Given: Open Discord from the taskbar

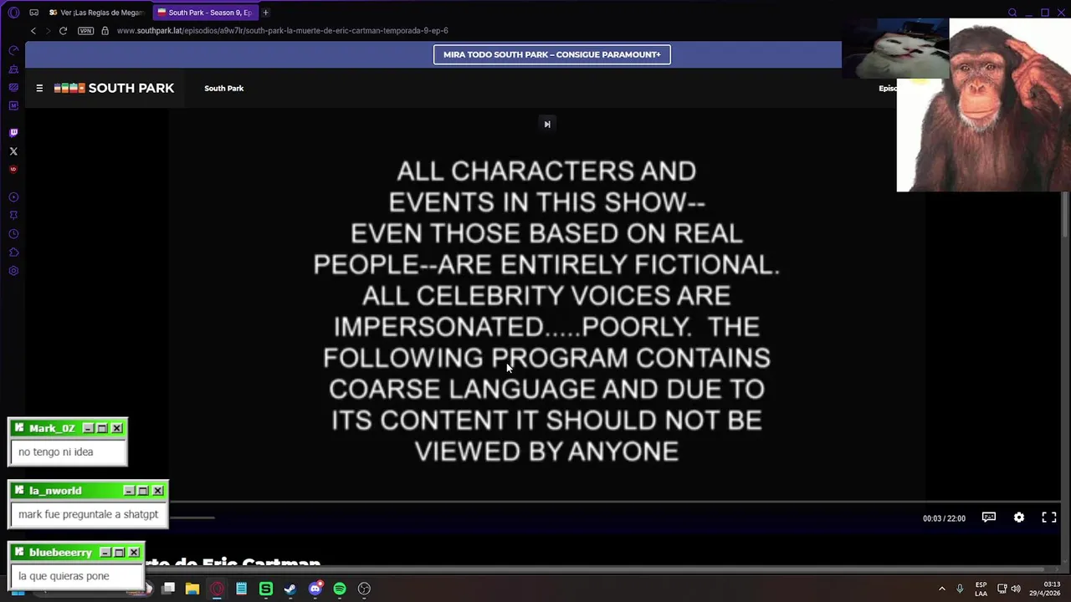Looking at the screenshot, I should click(315, 589).
